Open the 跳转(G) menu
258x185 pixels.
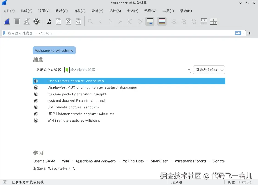click(62, 11)
